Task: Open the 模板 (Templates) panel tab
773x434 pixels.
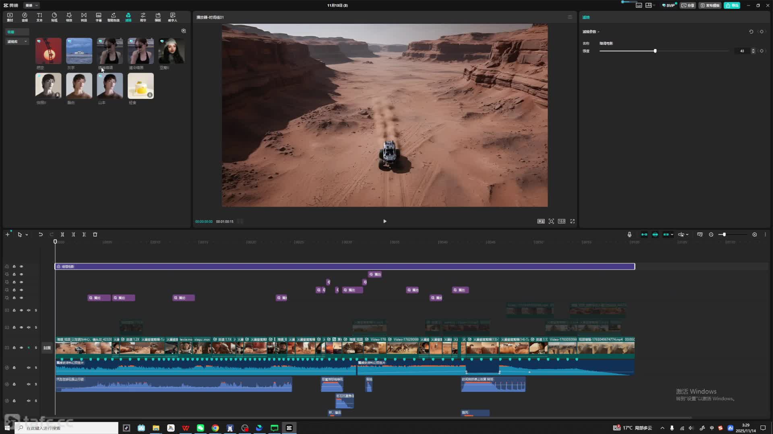Action: [x=158, y=17]
